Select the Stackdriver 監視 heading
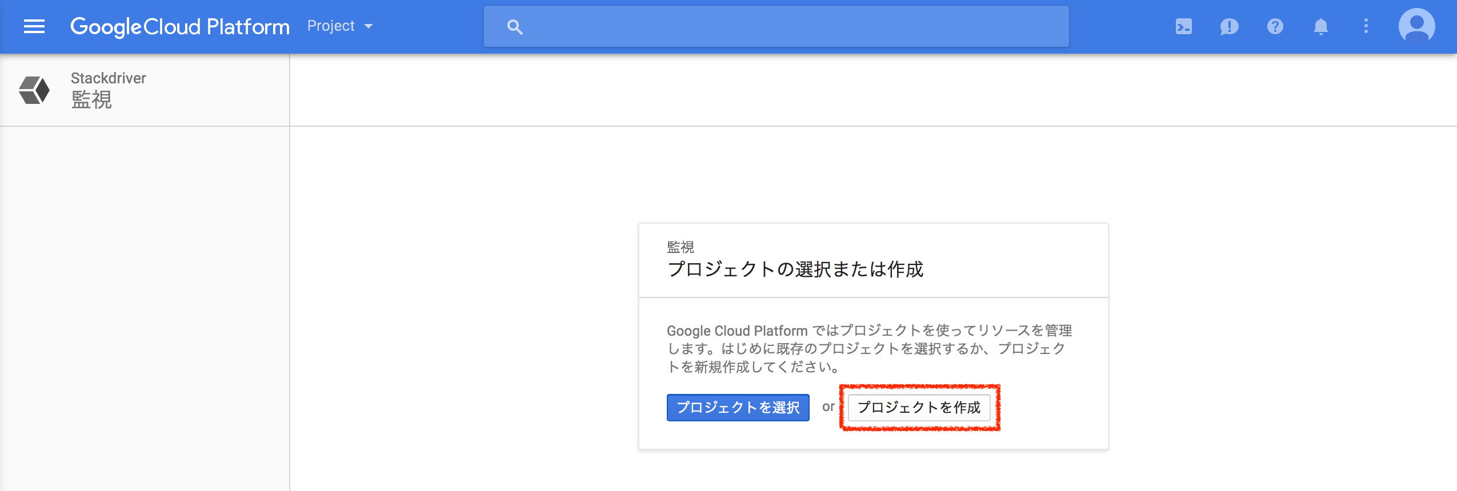This screenshot has height=491, width=1457. click(x=109, y=90)
